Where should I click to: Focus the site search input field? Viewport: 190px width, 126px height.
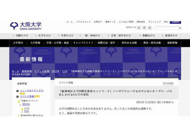click(x=167, y=28)
